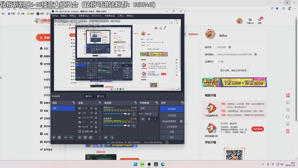Open 停靠窗口(D) menu in OBS

tap(83, 16)
